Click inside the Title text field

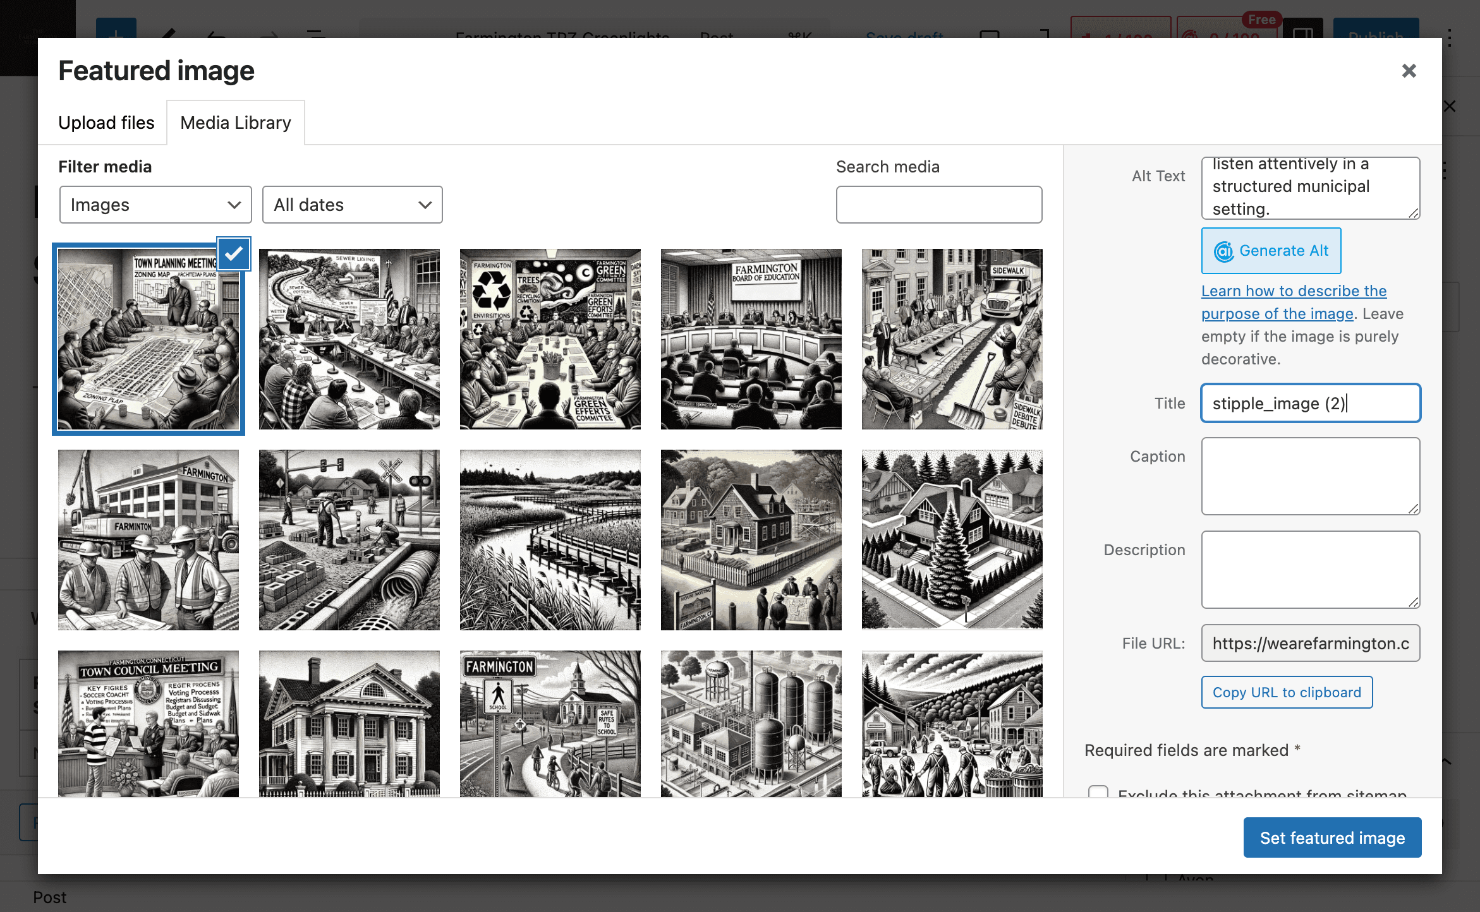click(x=1311, y=403)
